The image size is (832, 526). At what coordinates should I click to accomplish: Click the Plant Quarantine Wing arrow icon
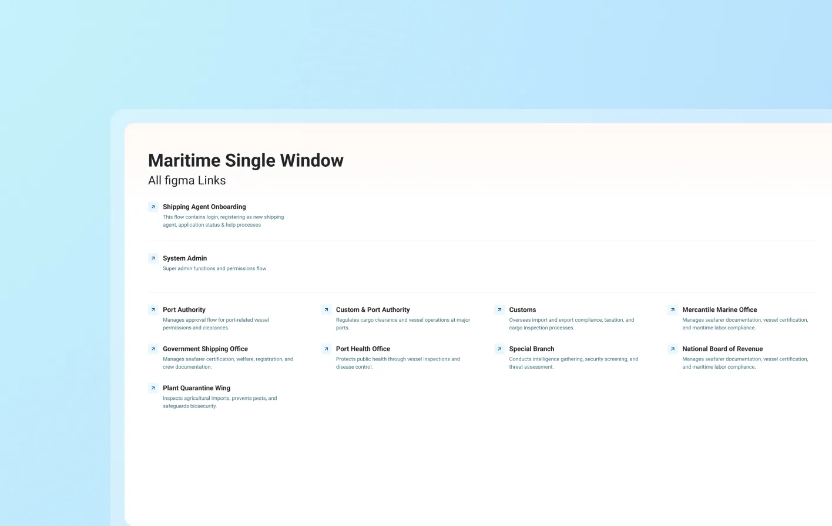153,388
